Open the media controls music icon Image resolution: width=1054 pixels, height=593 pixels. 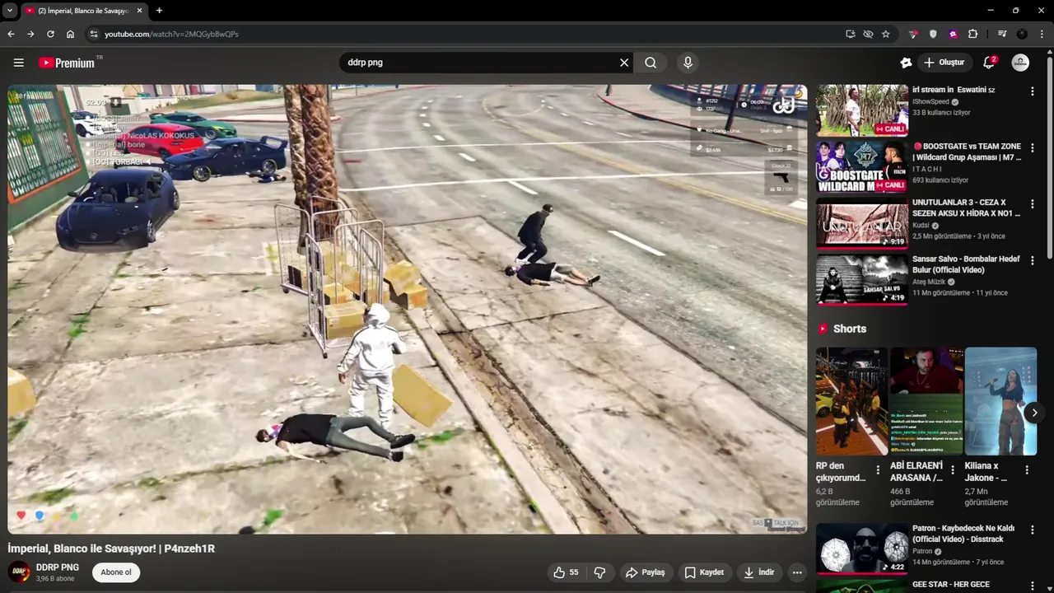[1002, 34]
